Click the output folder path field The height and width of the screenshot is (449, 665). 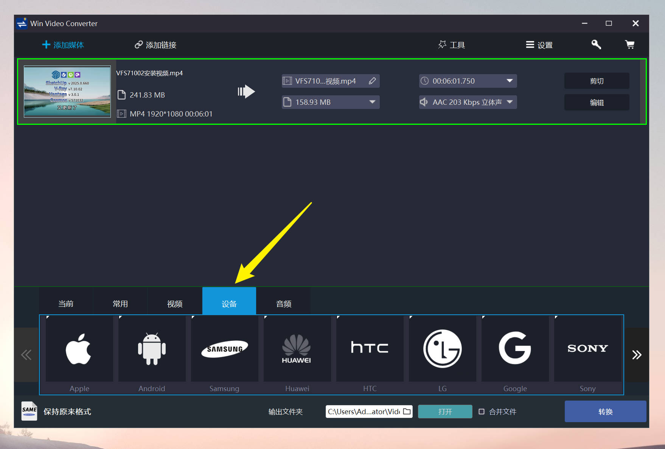tap(369, 412)
